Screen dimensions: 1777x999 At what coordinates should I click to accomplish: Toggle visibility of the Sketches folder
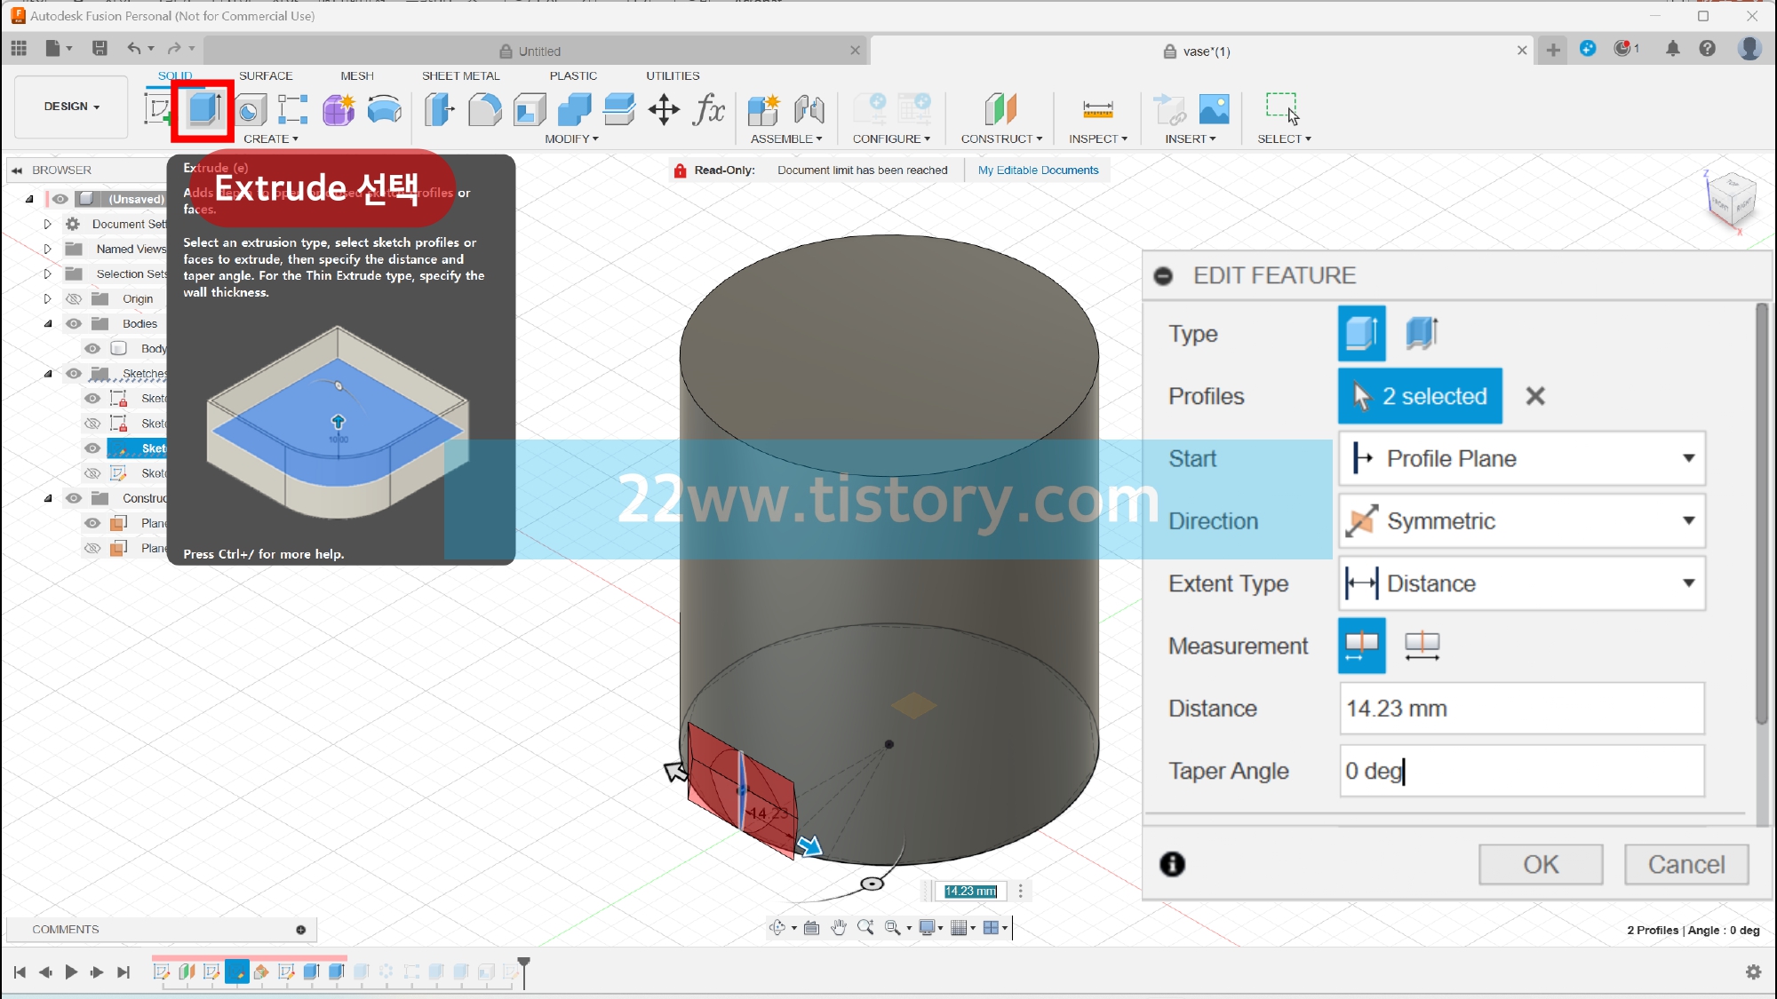point(74,373)
